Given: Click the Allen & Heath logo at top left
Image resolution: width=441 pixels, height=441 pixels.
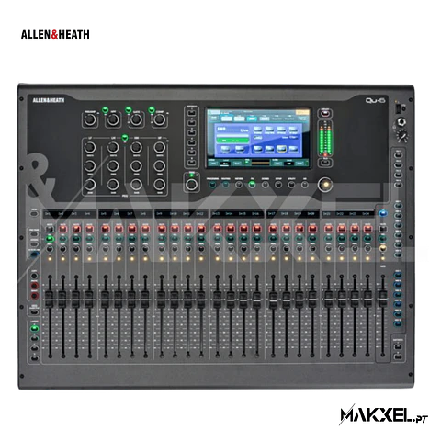Looking at the screenshot, I should tap(55, 34).
